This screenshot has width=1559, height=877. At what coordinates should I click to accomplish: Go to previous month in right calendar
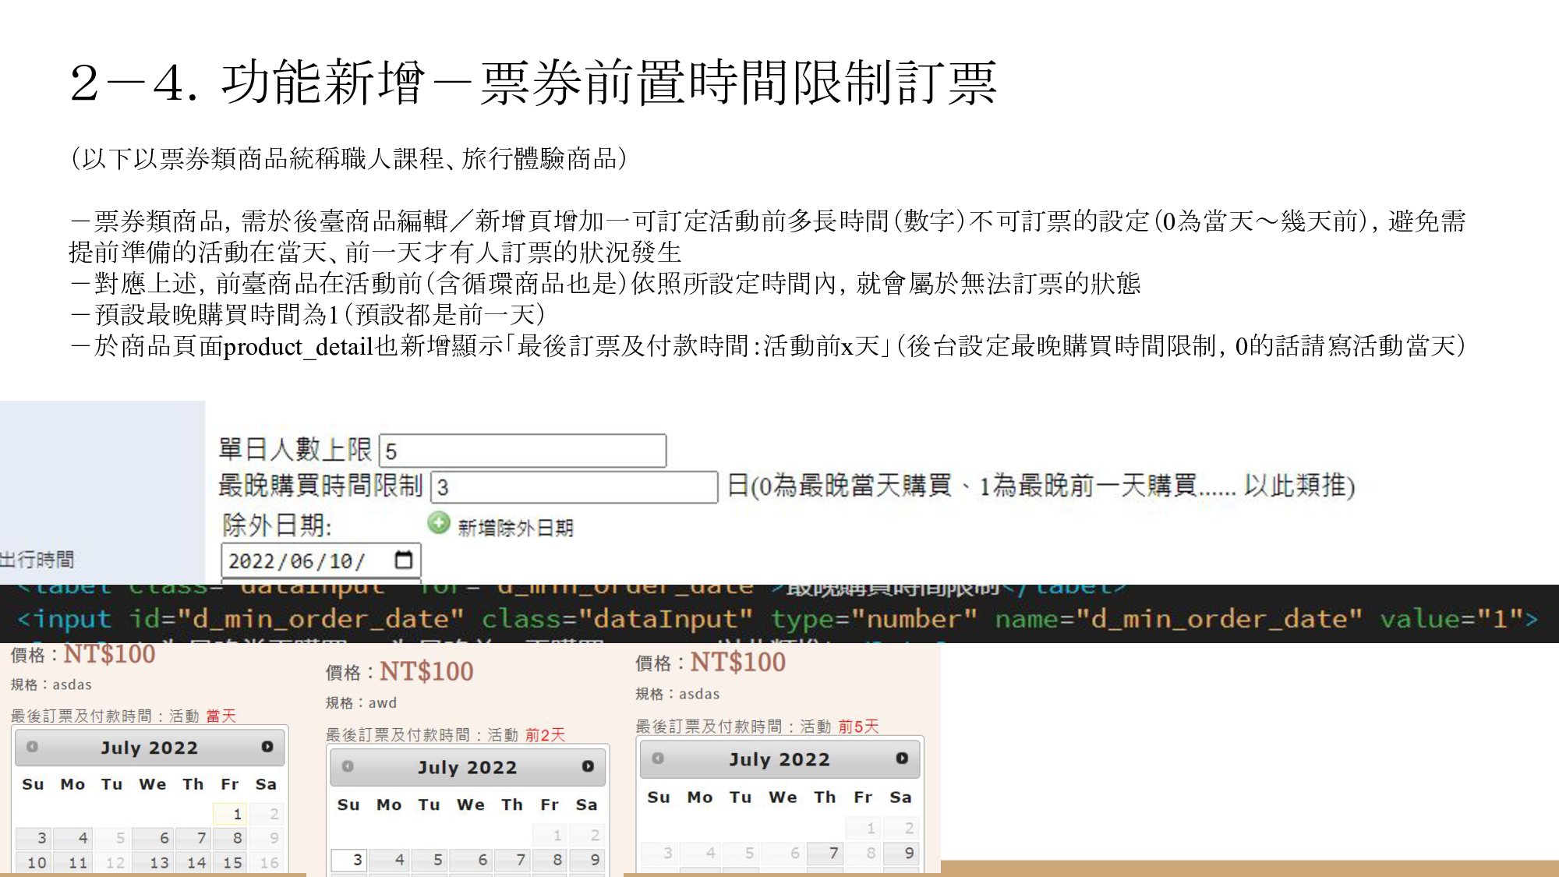click(x=658, y=758)
